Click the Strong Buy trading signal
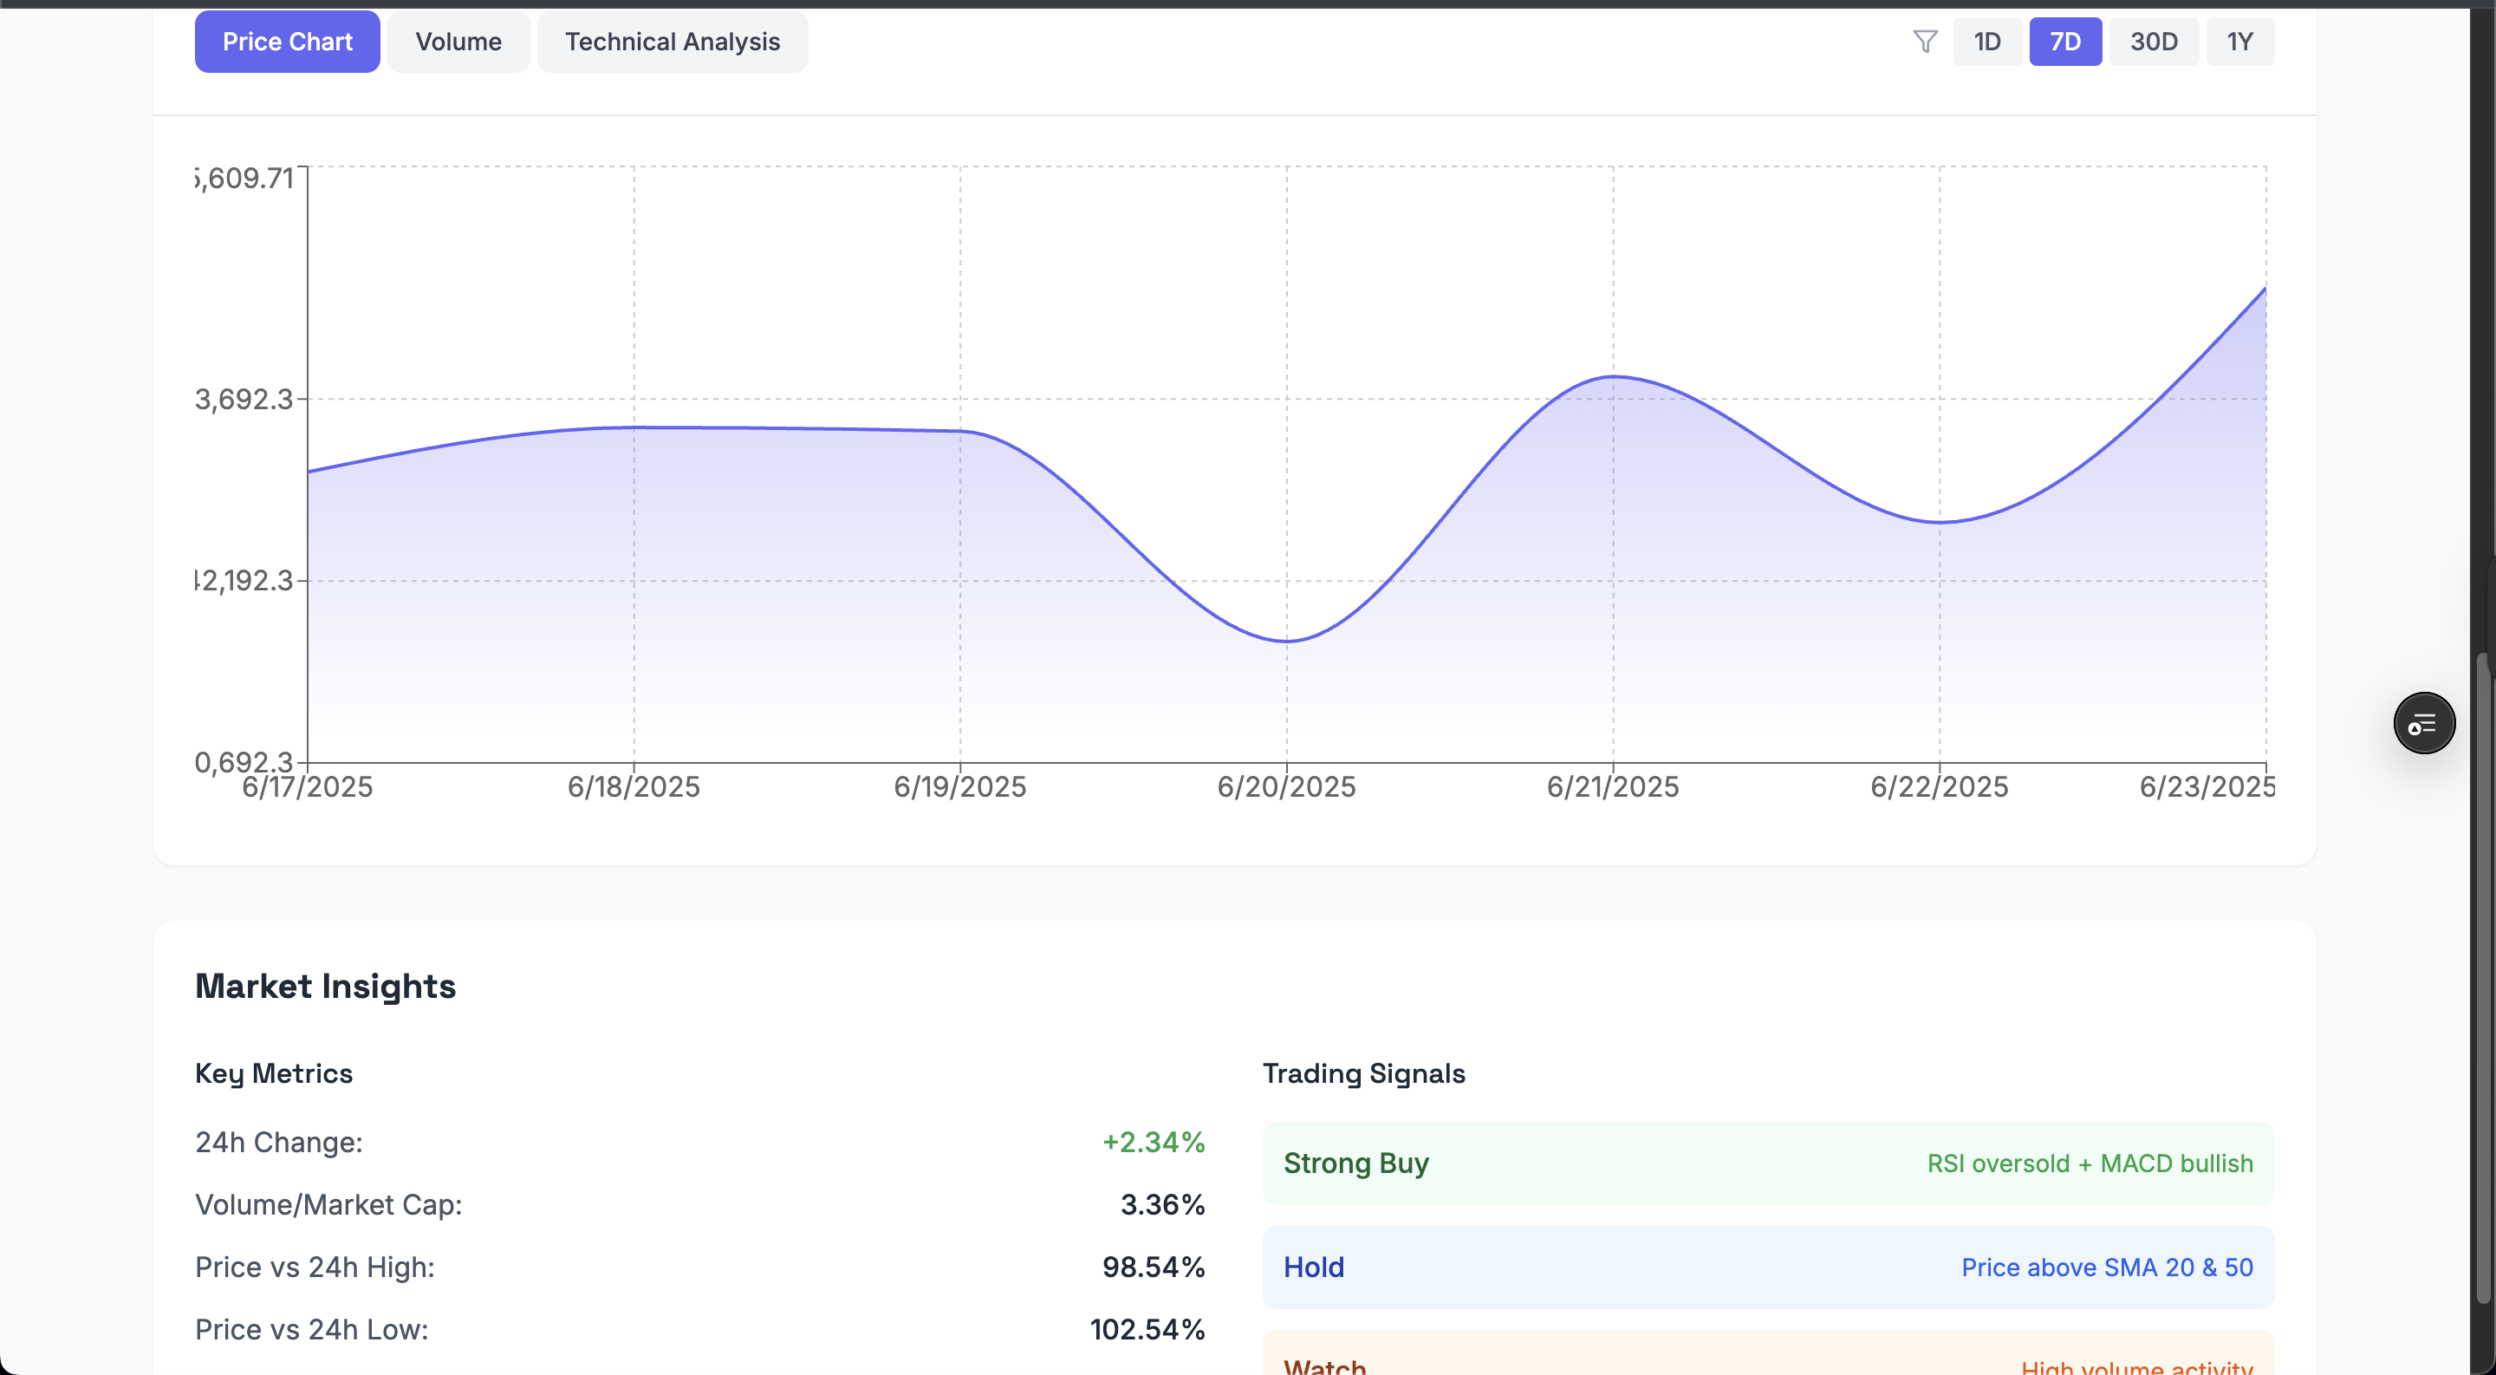The width and height of the screenshot is (2496, 1375). click(1355, 1163)
